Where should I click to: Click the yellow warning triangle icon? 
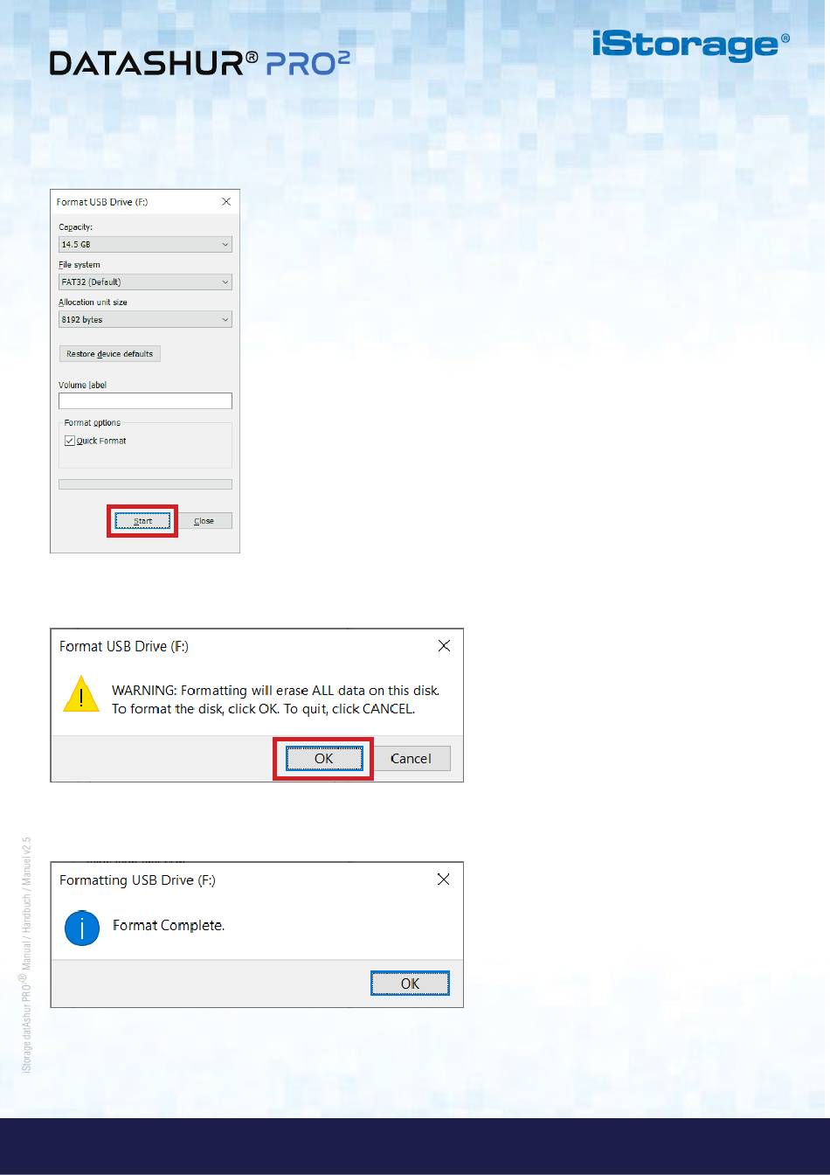point(82,694)
